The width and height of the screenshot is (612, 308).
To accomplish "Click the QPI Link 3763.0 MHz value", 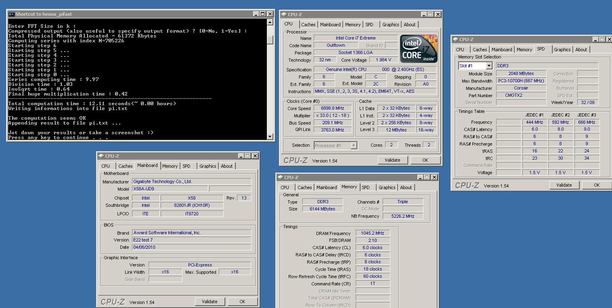I will pyautogui.click(x=333, y=130).
